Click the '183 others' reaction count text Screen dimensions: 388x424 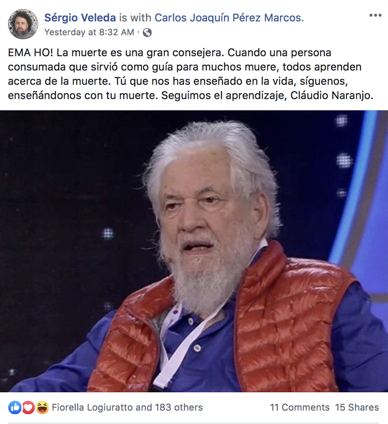click(x=178, y=407)
